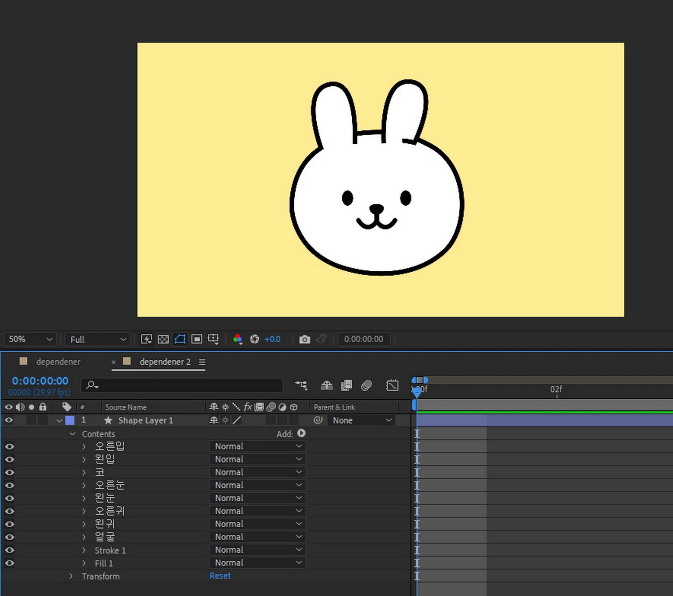The image size is (673, 596).
Task: Toggle visibility of the Fill 1 item
Action: coord(9,563)
